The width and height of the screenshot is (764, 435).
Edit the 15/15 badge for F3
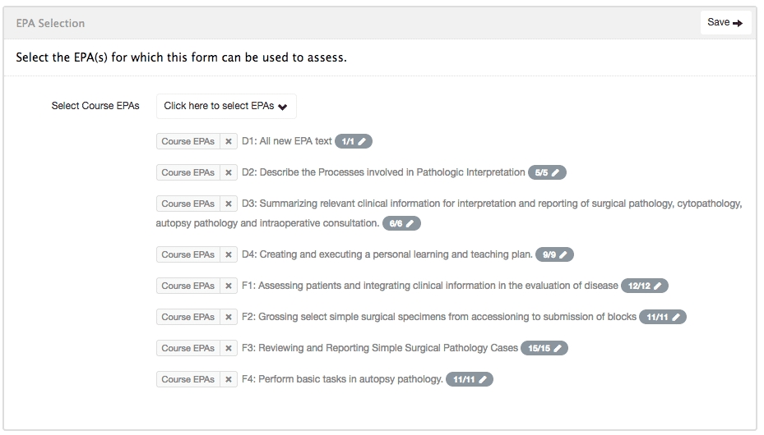544,348
